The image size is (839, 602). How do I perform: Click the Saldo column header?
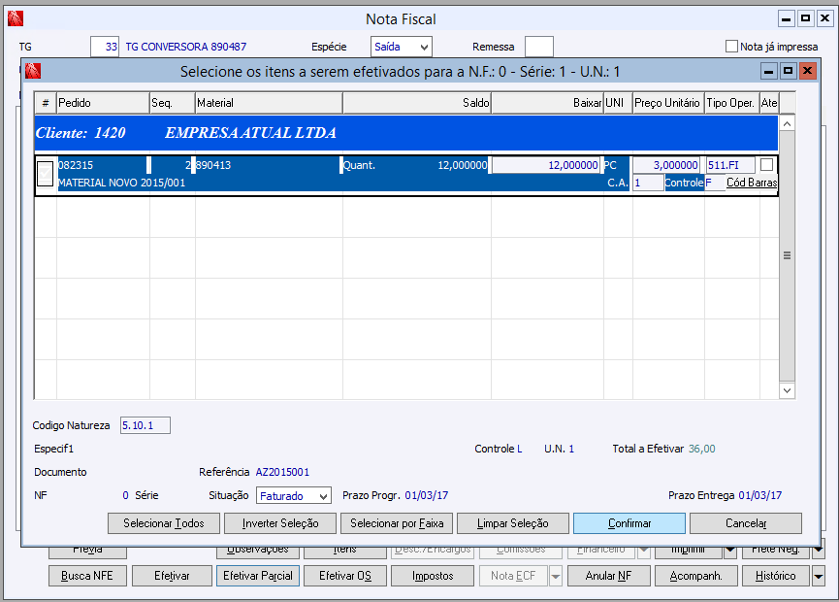pyautogui.click(x=417, y=103)
